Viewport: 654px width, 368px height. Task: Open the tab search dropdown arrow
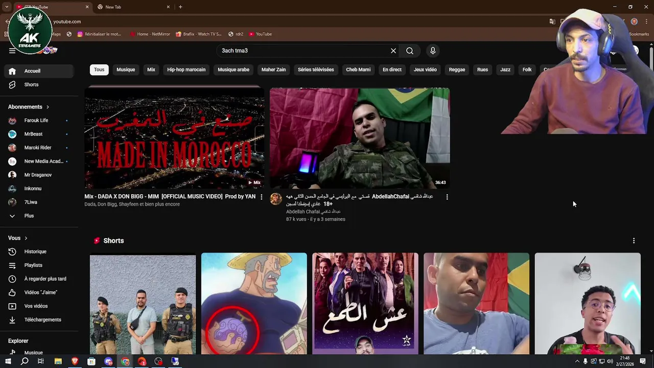(7, 7)
